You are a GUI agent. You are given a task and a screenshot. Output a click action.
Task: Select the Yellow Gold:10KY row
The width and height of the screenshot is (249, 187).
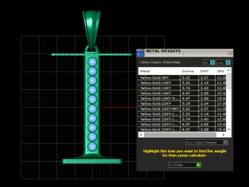tap(182, 83)
